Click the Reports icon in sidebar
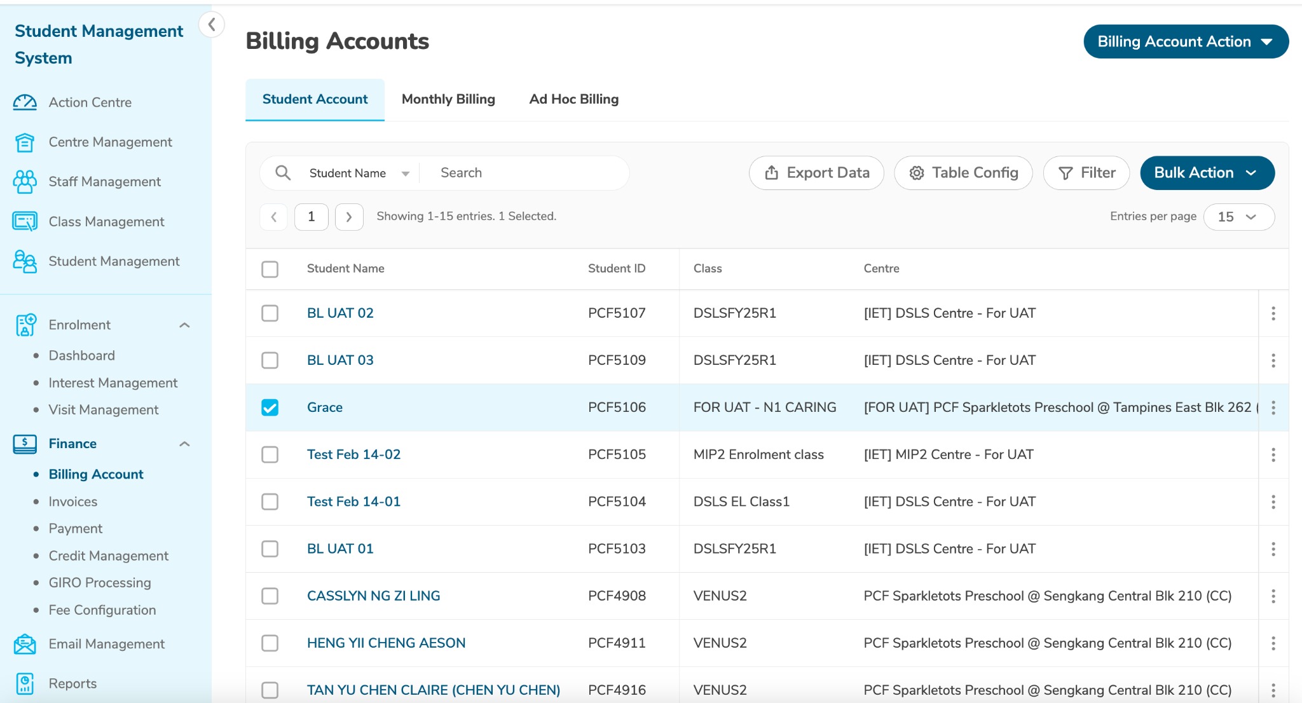Viewport: 1302px width, 703px height. pyautogui.click(x=25, y=684)
